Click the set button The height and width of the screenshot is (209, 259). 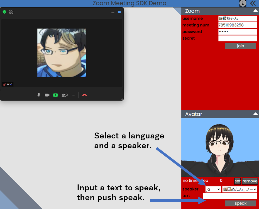tap(238, 181)
